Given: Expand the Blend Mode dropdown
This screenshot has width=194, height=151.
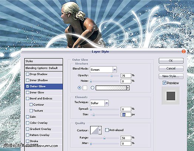Looking at the screenshot, I should pos(103,70).
